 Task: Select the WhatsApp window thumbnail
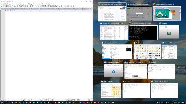(x=169, y=32)
